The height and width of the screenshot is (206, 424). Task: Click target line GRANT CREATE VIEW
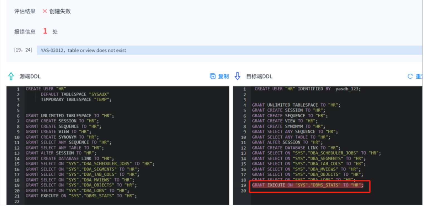[285, 121]
